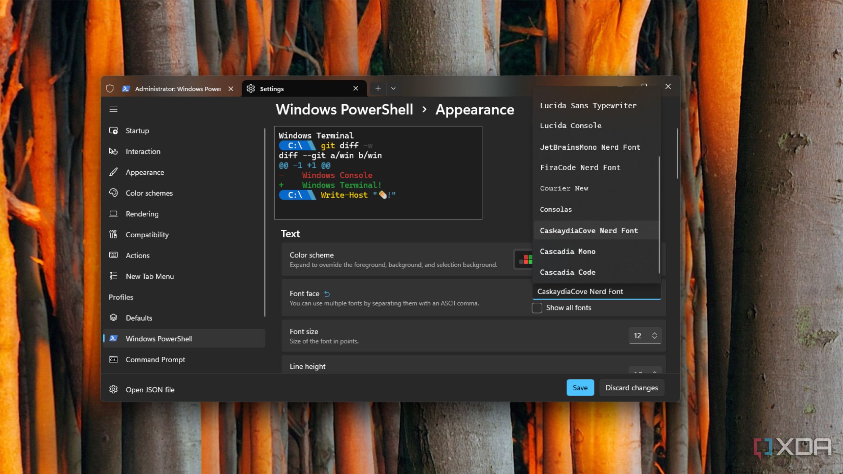Click the hamburger navigation menu icon
Screen dimensions: 843x474
113,109
